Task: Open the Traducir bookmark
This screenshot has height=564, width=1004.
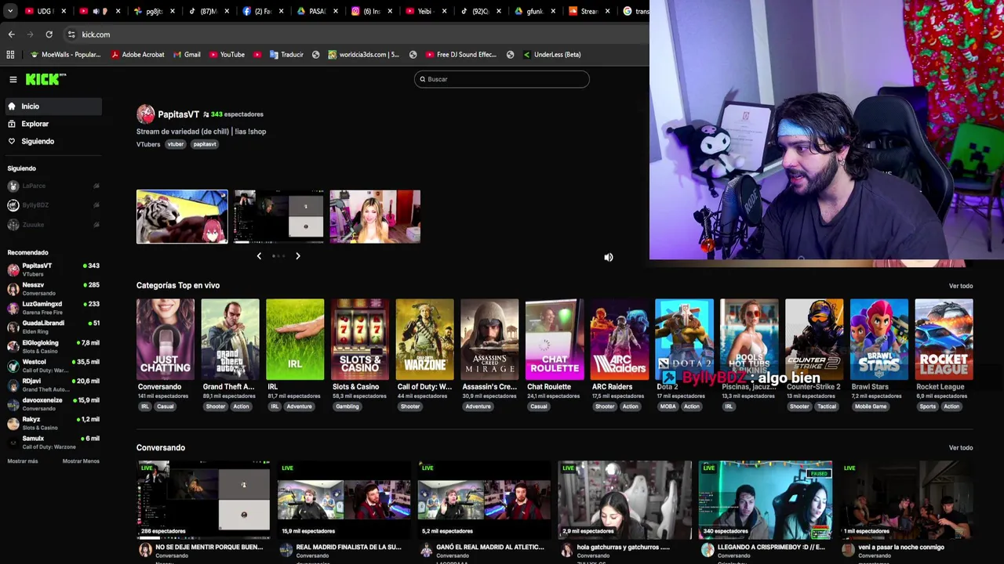Action: tap(286, 55)
